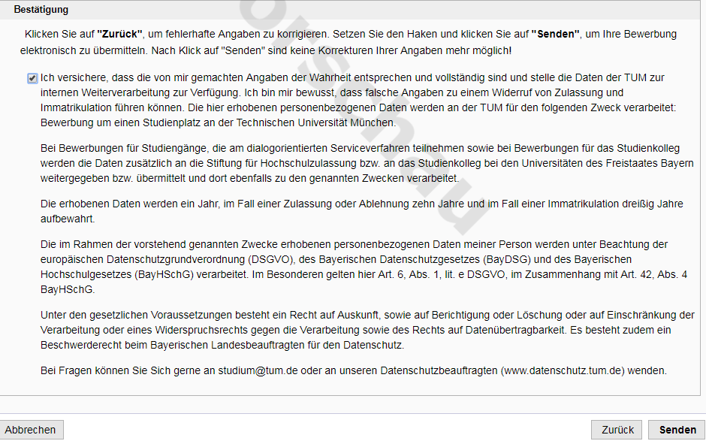Click the paragraph starting 'Bei Bewerbungen für Studiengänge'
706x441 pixels.
pyautogui.click(x=367, y=163)
